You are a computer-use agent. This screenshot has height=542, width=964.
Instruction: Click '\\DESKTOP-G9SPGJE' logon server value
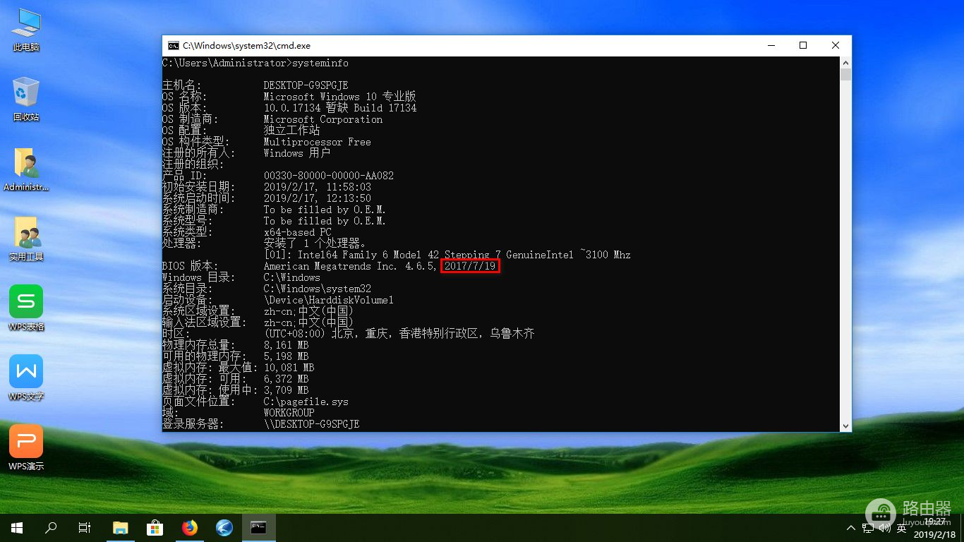(311, 424)
